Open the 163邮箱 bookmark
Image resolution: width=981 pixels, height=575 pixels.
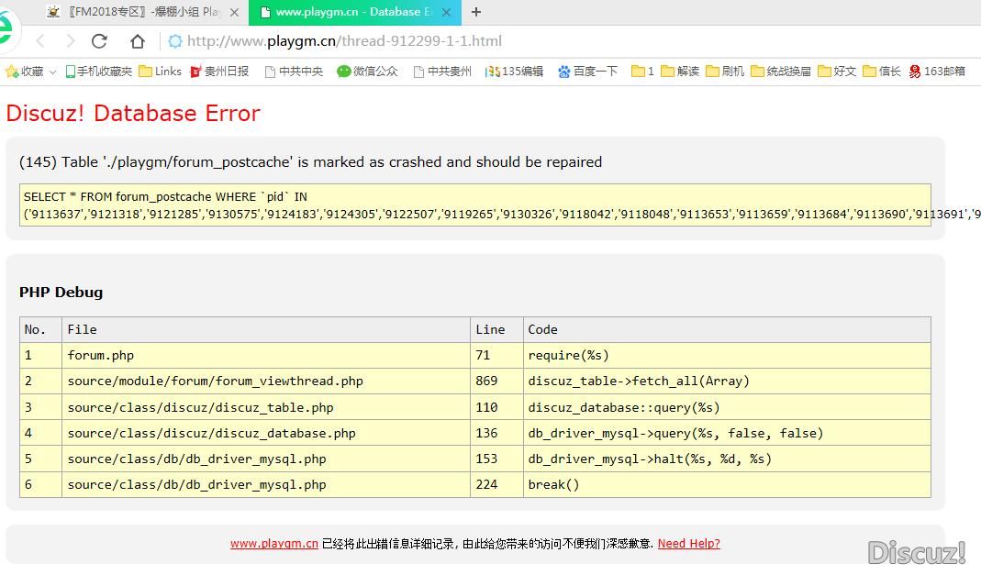point(937,72)
